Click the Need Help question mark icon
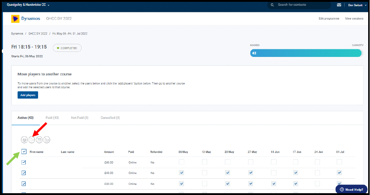The height and width of the screenshot is (195, 370). click(341, 190)
